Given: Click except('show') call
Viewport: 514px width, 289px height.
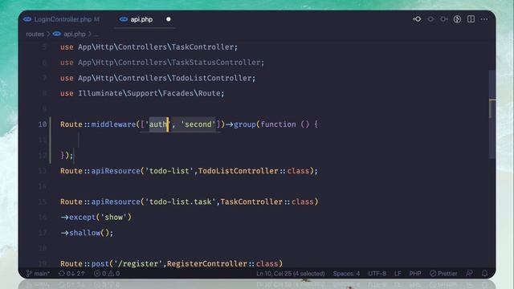Looking at the screenshot, I should click(x=96, y=218).
